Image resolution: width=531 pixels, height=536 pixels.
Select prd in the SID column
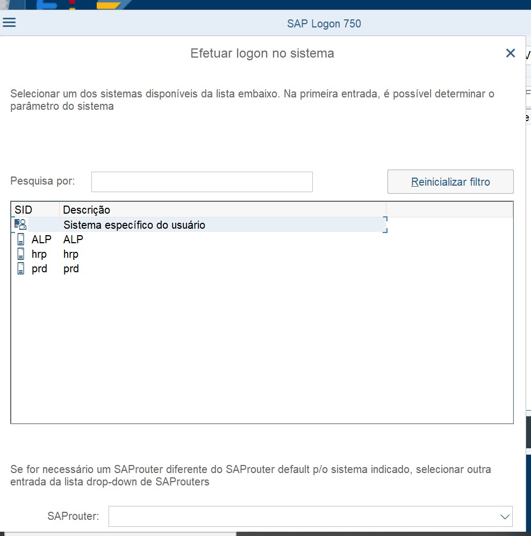click(39, 269)
